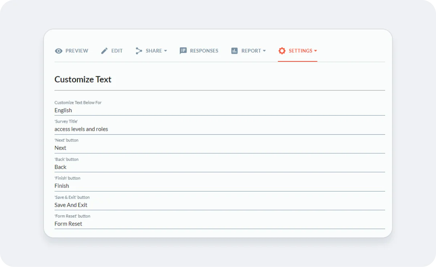
Task: Click the 'Next' button label
Action: [x=66, y=140]
